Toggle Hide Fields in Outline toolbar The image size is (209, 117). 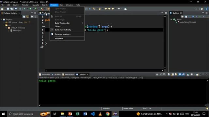coord(193,17)
